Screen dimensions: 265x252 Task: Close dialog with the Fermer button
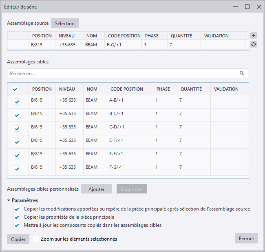tap(246, 239)
